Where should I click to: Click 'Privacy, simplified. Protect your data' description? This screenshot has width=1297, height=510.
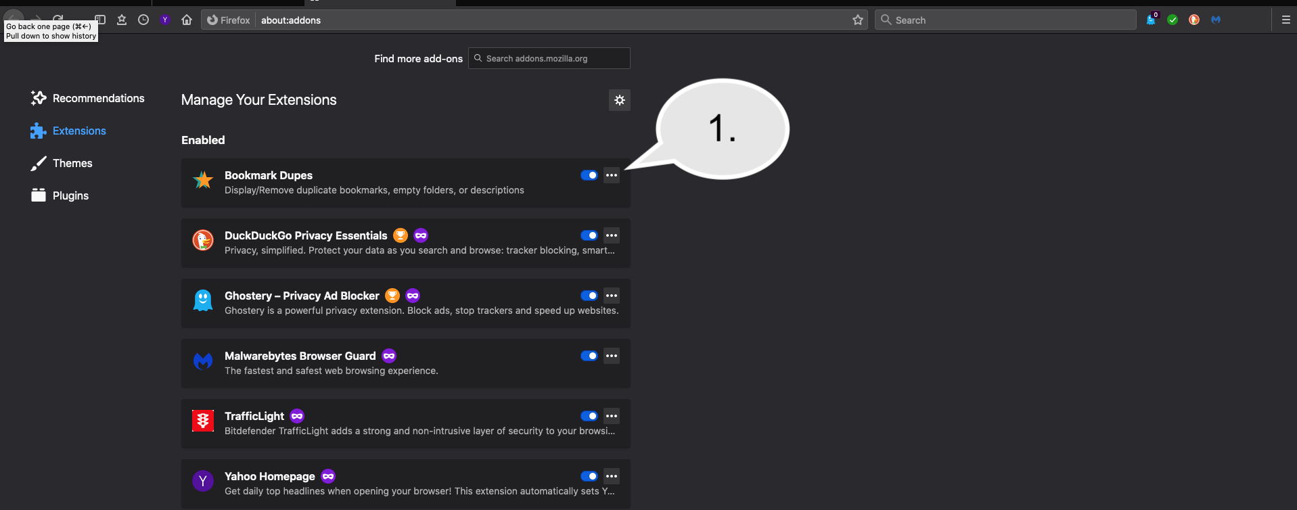tap(419, 250)
